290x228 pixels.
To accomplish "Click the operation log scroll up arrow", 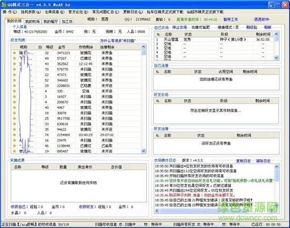I will pos(277,166).
